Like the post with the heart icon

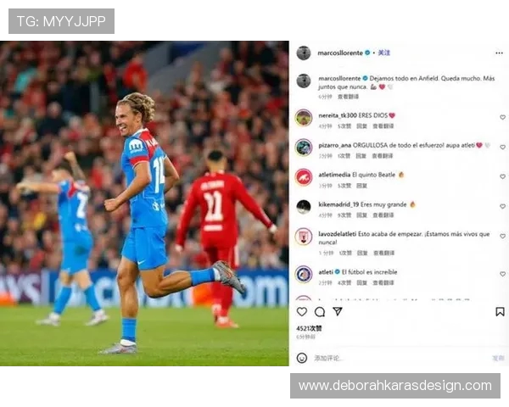301,311
